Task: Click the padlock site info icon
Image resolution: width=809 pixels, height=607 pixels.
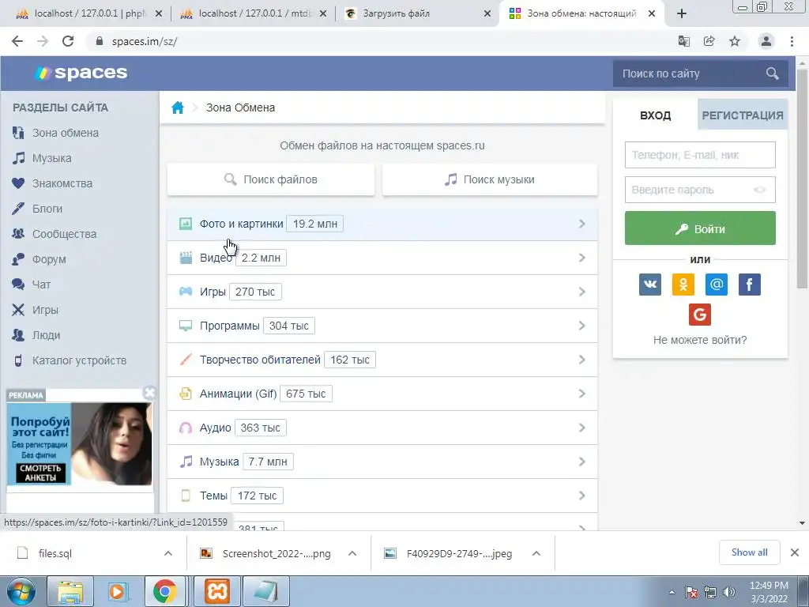Action: (x=100, y=41)
